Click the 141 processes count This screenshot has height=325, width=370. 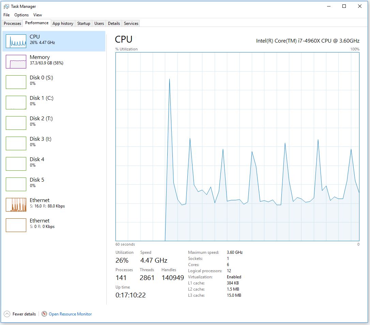pyautogui.click(x=121, y=278)
